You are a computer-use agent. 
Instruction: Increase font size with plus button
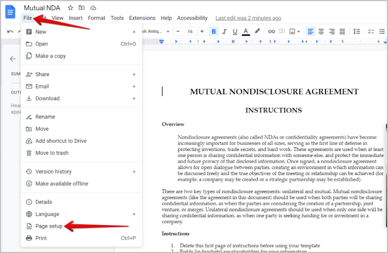coord(202,31)
